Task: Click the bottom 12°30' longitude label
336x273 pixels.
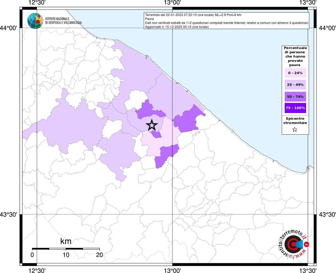Action: click(x=37, y=270)
